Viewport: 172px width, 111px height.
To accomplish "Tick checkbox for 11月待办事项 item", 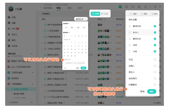I will [45, 31].
